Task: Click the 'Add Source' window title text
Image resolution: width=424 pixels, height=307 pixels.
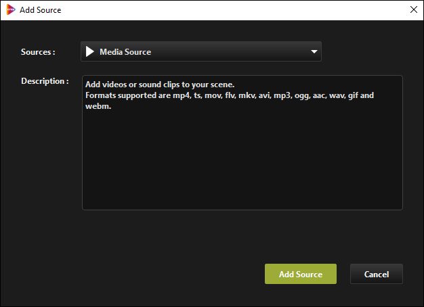Action: pyautogui.click(x=40, y=10)
